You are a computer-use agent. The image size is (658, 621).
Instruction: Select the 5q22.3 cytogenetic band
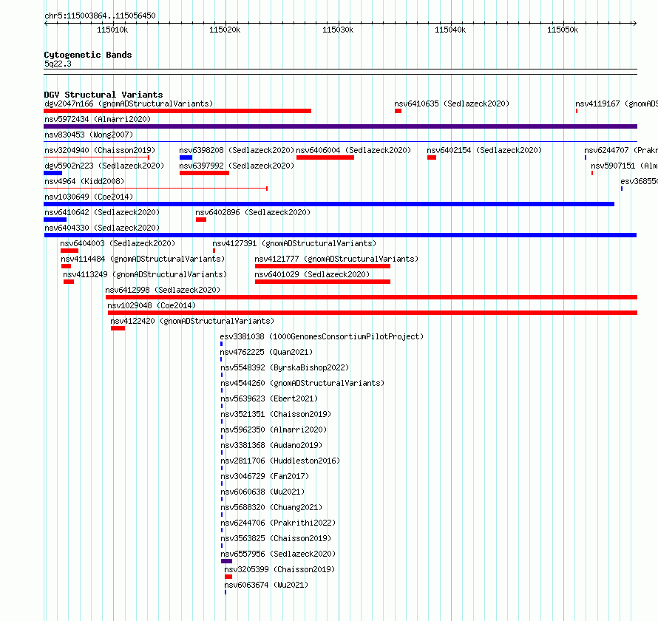coord(340,72)
